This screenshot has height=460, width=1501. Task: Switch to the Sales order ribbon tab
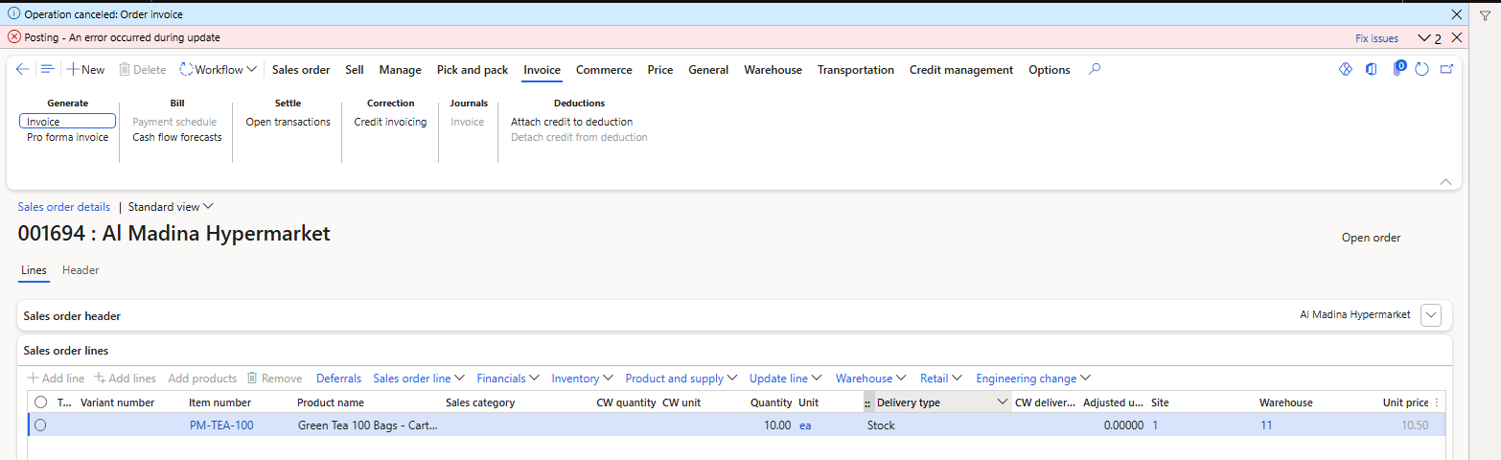click(301, 70)
